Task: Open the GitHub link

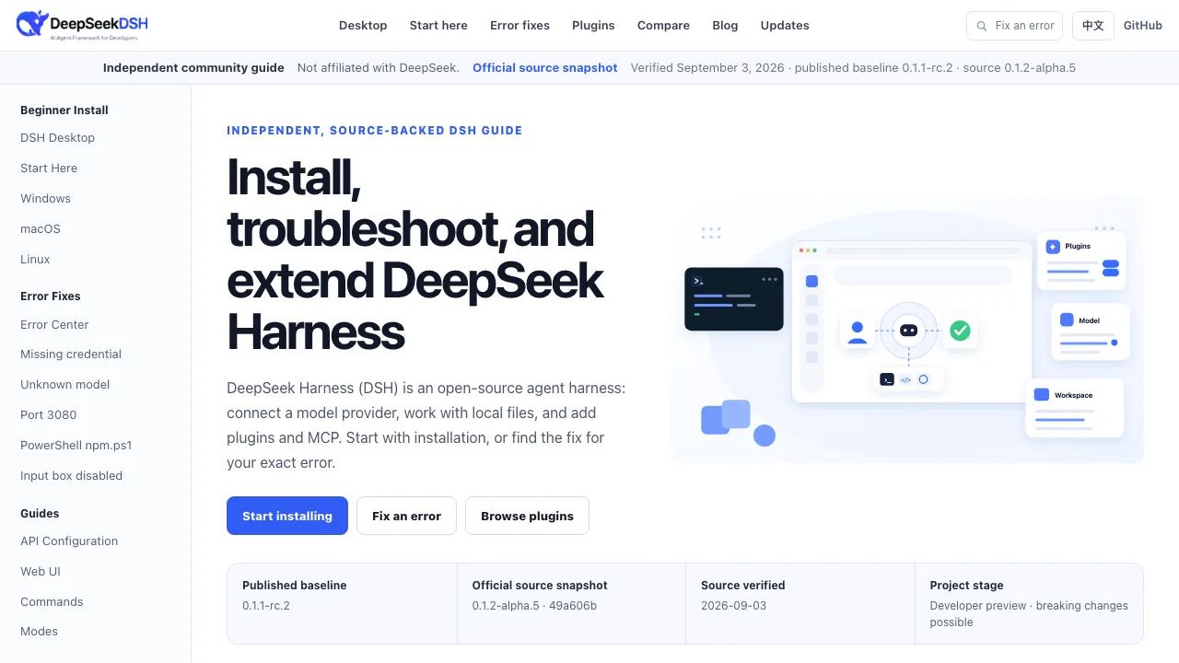Action: click(1143, 26)
